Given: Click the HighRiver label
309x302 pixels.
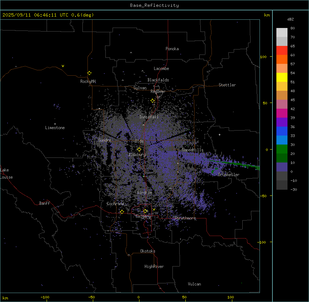Looking at the screenshot, I should [x=154, y=266].
